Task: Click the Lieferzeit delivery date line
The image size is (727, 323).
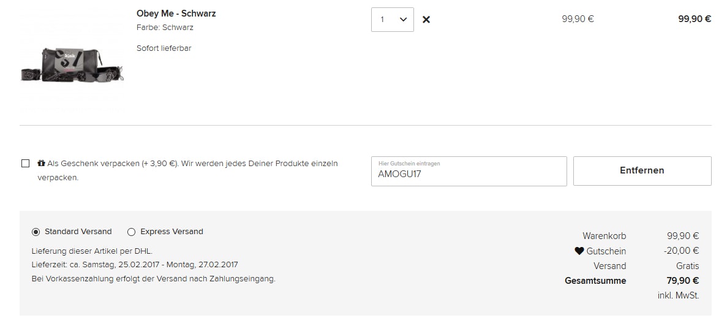Action: [x=134, y=265]
